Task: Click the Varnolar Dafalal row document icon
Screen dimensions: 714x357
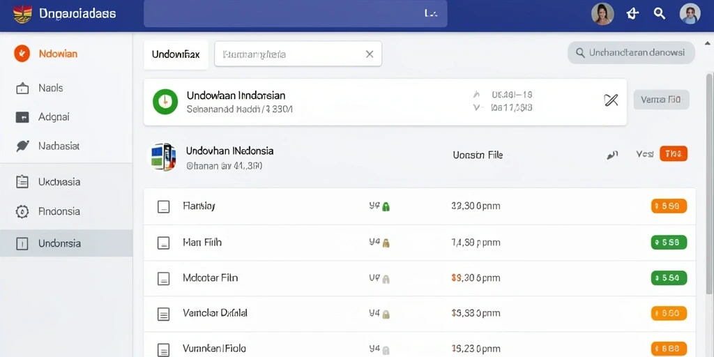Action: 163,314
